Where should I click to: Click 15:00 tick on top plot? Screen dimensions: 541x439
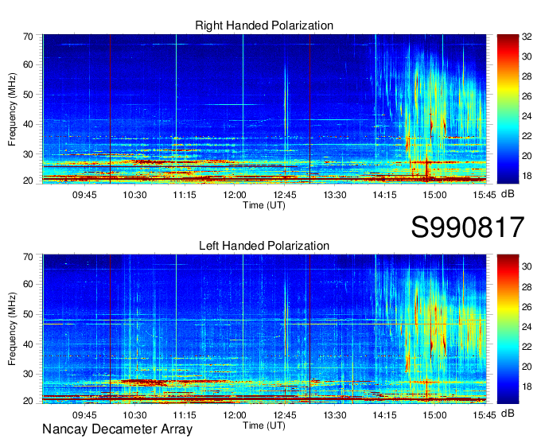point(434,195)
